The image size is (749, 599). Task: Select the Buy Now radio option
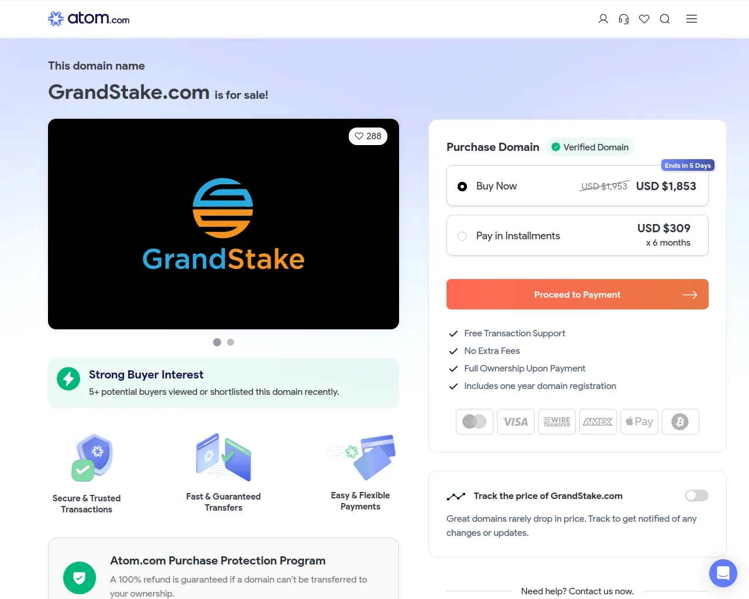coord(462,187)
